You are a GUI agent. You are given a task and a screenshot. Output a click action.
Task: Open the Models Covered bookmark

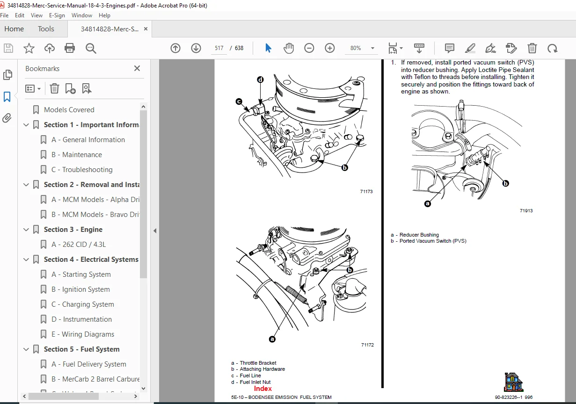[x=69, y=110]
